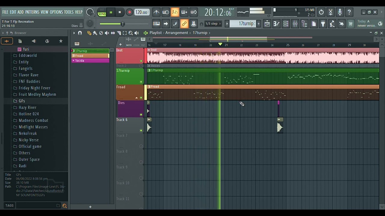Viewport: 385px width, 216px height.
Task: Choose the Select tool in playlist toolbar
Action: click(125, 33)
